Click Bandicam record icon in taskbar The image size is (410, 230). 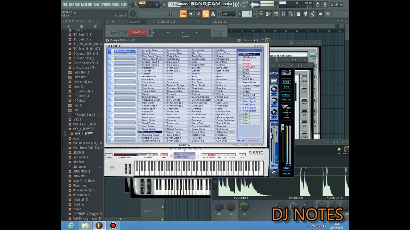click(x=113, y=226)
